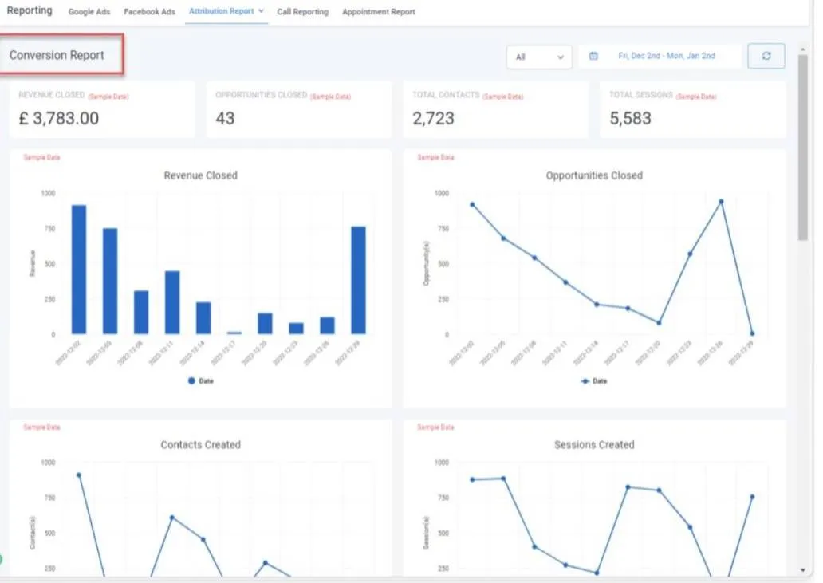Click the scrollbar down arrow

click(x=802, y=570)
